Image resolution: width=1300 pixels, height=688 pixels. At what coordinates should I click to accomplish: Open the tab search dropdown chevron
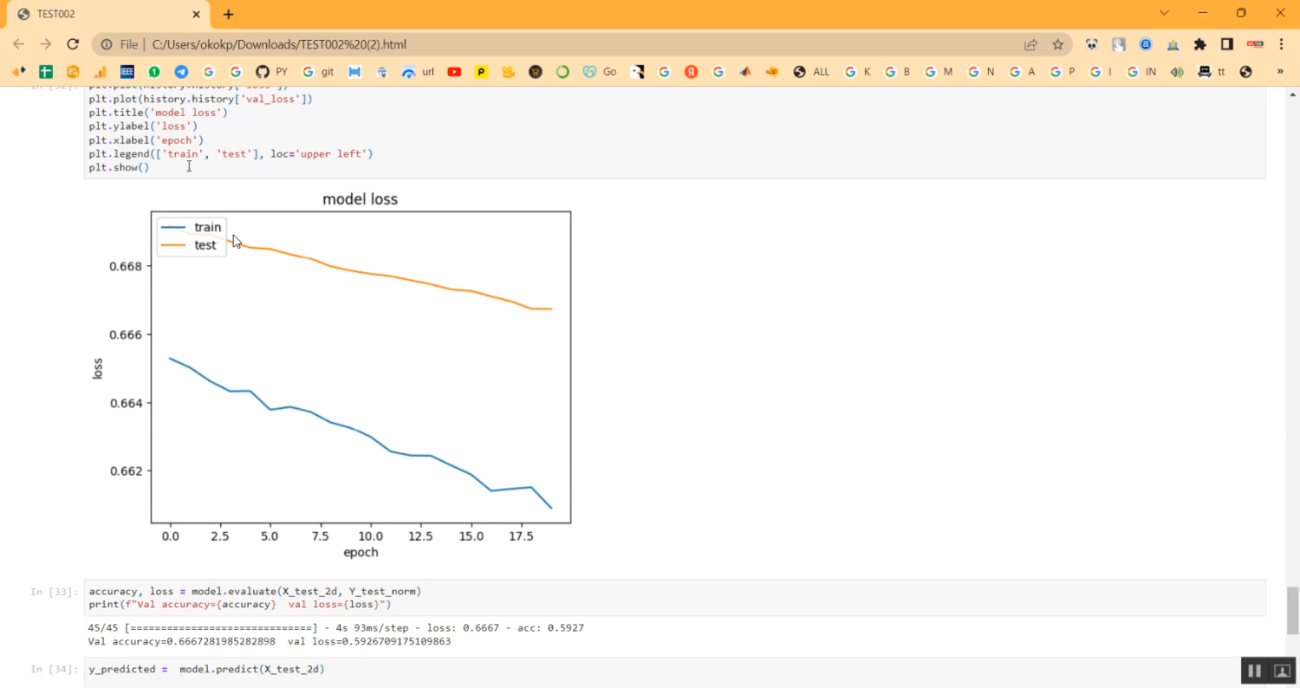(1165, 13)
